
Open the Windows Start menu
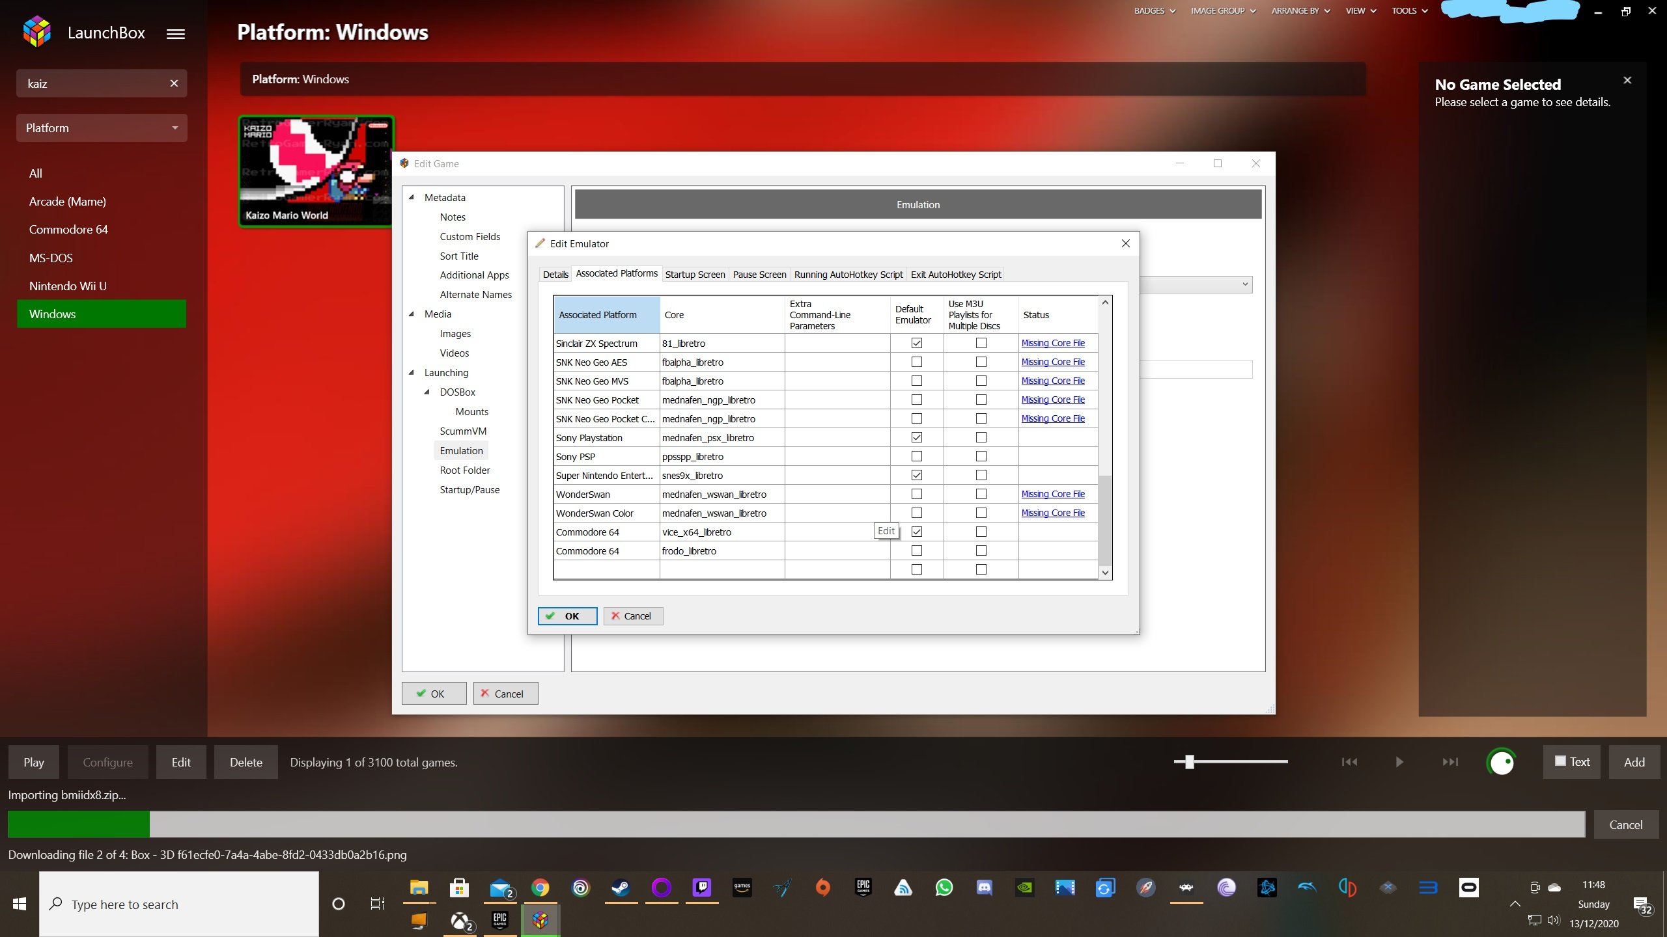(20, 904)
